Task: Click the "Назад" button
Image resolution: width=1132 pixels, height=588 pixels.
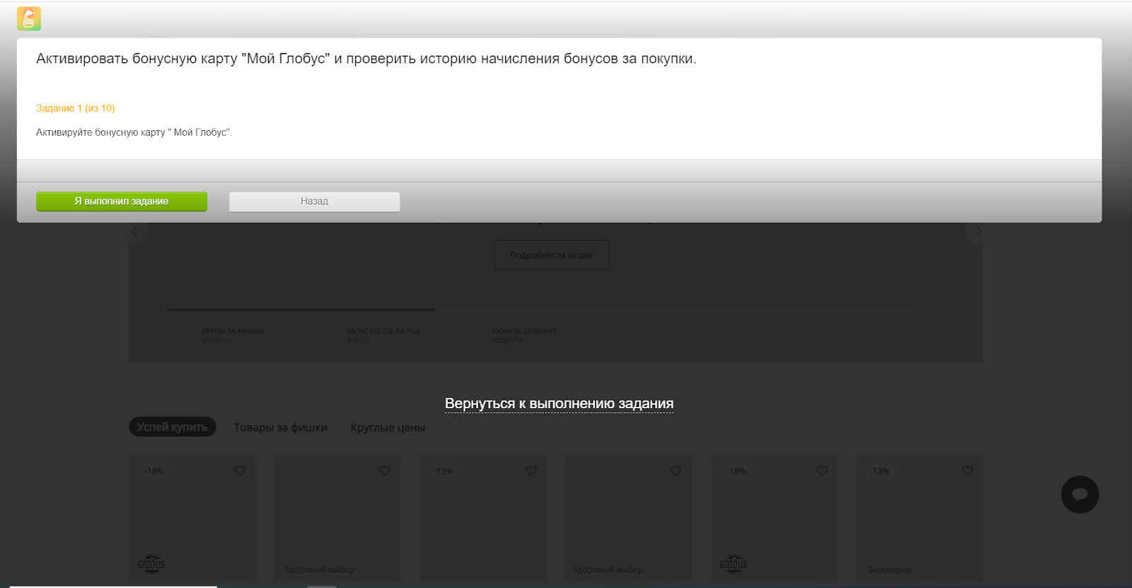Action: [314, 202]
